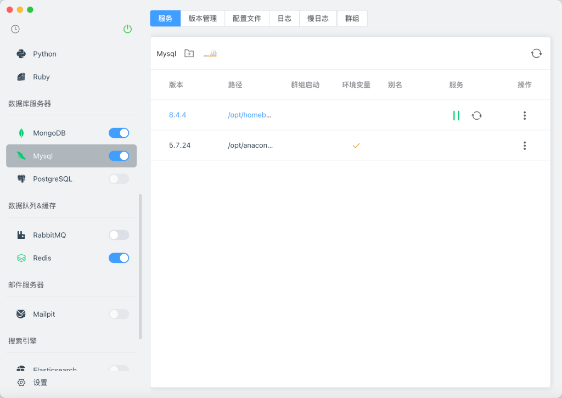Viewport: 562px width, 398px height.
Task: Click the green power button icon
Action: [x=127, y=29]
